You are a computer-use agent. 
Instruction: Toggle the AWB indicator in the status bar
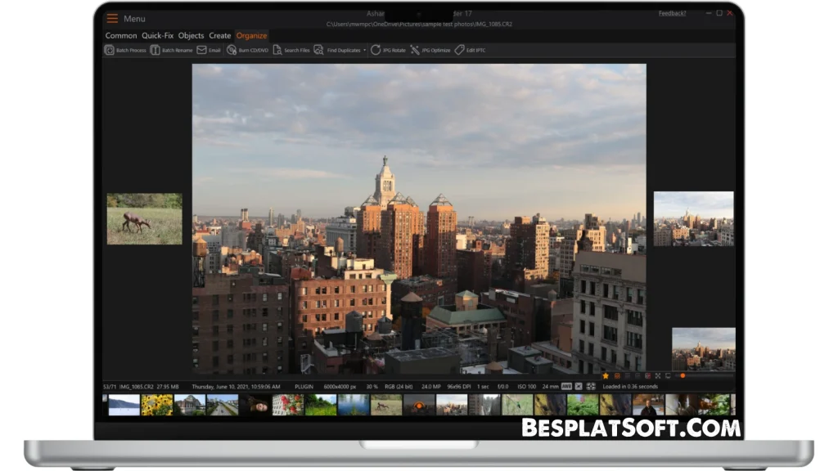click(566, 386)
